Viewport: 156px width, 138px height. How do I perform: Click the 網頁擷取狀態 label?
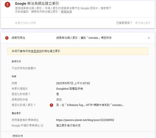point(20,100)
